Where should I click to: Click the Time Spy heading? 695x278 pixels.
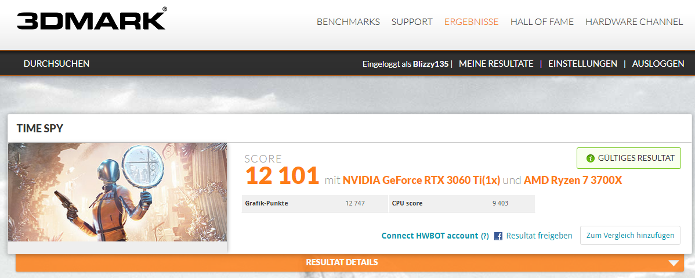tap(40, 129)
